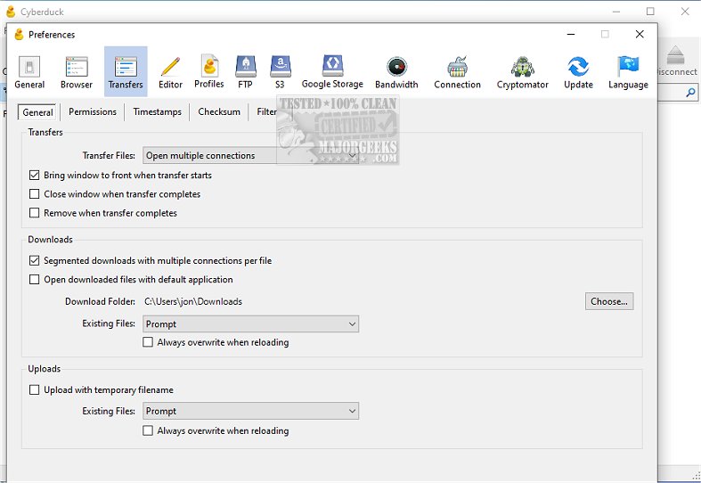Switch to the General sub-tab
The width and height of the screenshot is (701, 483).
37,111
